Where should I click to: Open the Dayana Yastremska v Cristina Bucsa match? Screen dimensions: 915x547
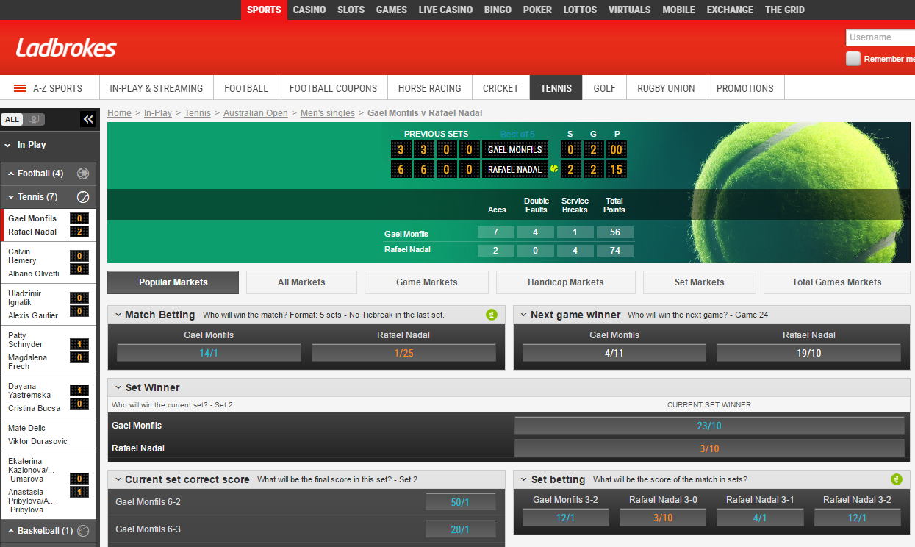[x=49, y=396]
